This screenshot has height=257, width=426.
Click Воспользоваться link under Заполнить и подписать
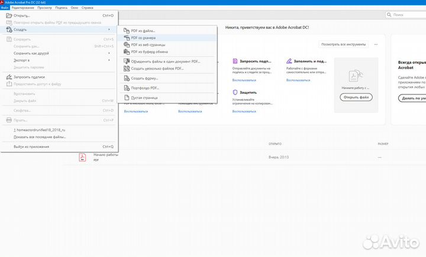(x=296, y=79)
